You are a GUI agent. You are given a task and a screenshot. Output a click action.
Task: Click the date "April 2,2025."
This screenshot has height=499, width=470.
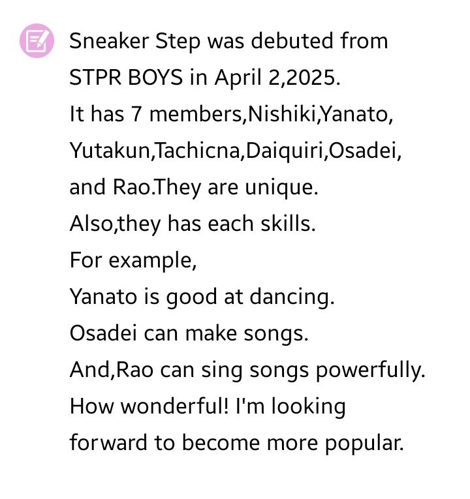pos(277,78)
